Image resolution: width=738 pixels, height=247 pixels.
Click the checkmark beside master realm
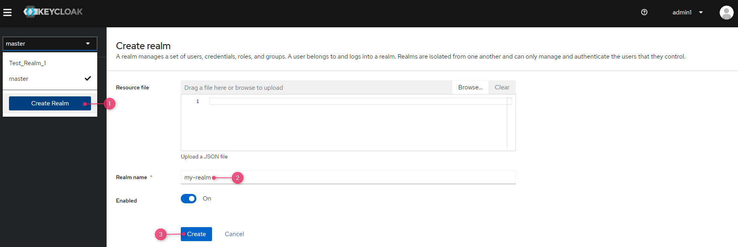click(x=88, y=78)
